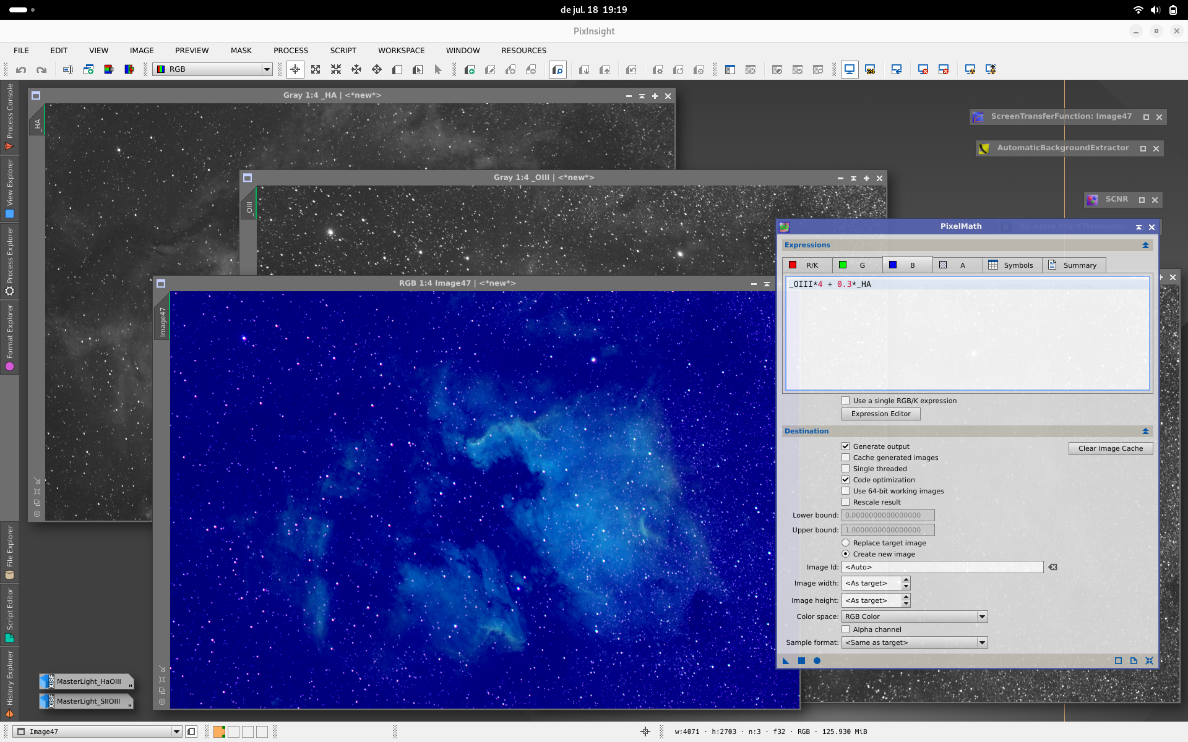This screenshot has height=742, width=1188.
Task: Select the orange-green swatch in the status bar
Action: [x=219, y=731]
